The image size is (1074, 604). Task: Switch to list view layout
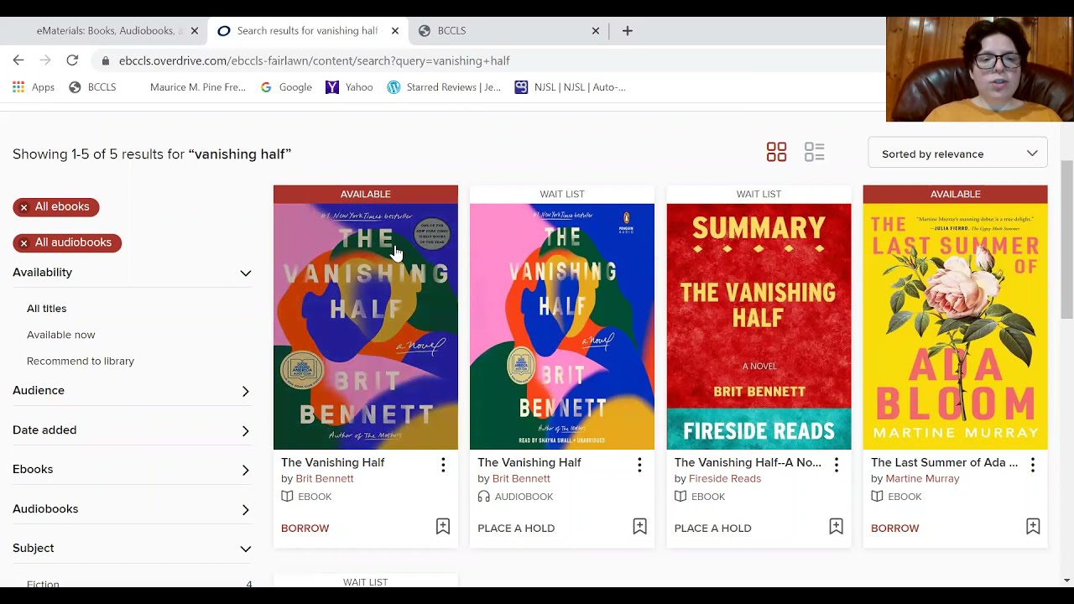point(814,152)
